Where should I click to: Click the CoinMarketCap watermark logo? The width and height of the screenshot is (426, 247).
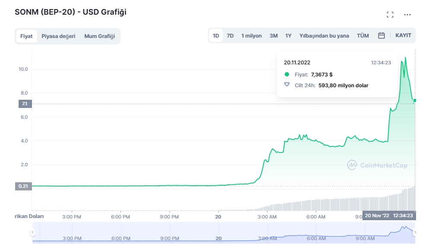[377, 165]
